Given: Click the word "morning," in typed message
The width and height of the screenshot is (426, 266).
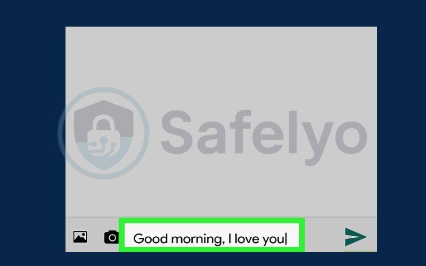Looking at the screenshot, I should pos(198,239).
